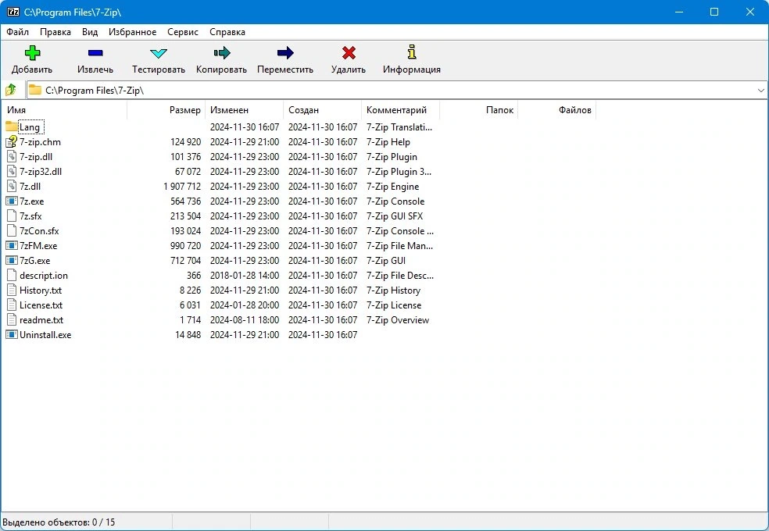The height and width of the screenshot is (531, 769).
Task: Open the Избранное menu
Action: 132,32
